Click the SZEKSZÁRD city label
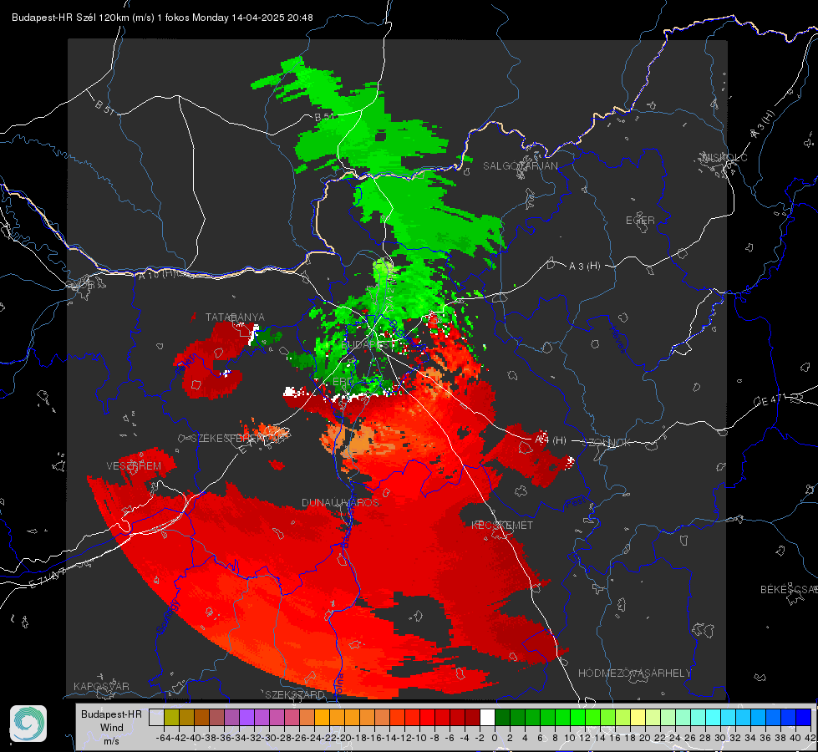The height and width of the screenshot is (752, 818). tap(295, 694)
